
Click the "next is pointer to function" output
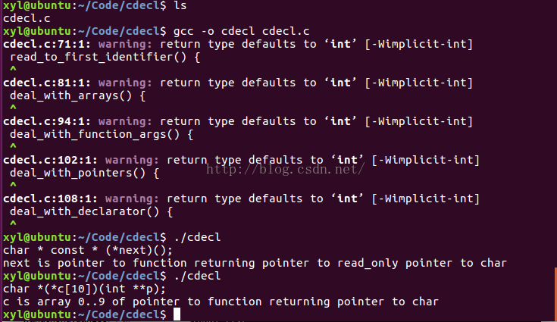pos(254,263)
